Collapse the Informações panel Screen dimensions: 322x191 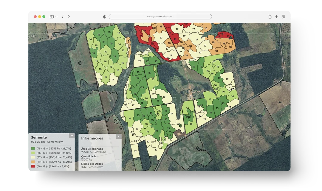click(119, 136)
